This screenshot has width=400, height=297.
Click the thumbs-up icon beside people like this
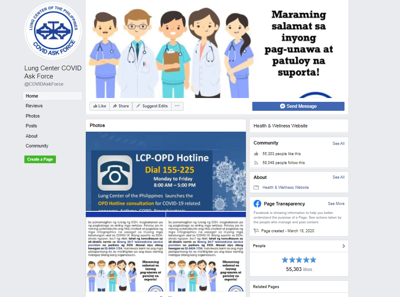(x=256, y=154)
